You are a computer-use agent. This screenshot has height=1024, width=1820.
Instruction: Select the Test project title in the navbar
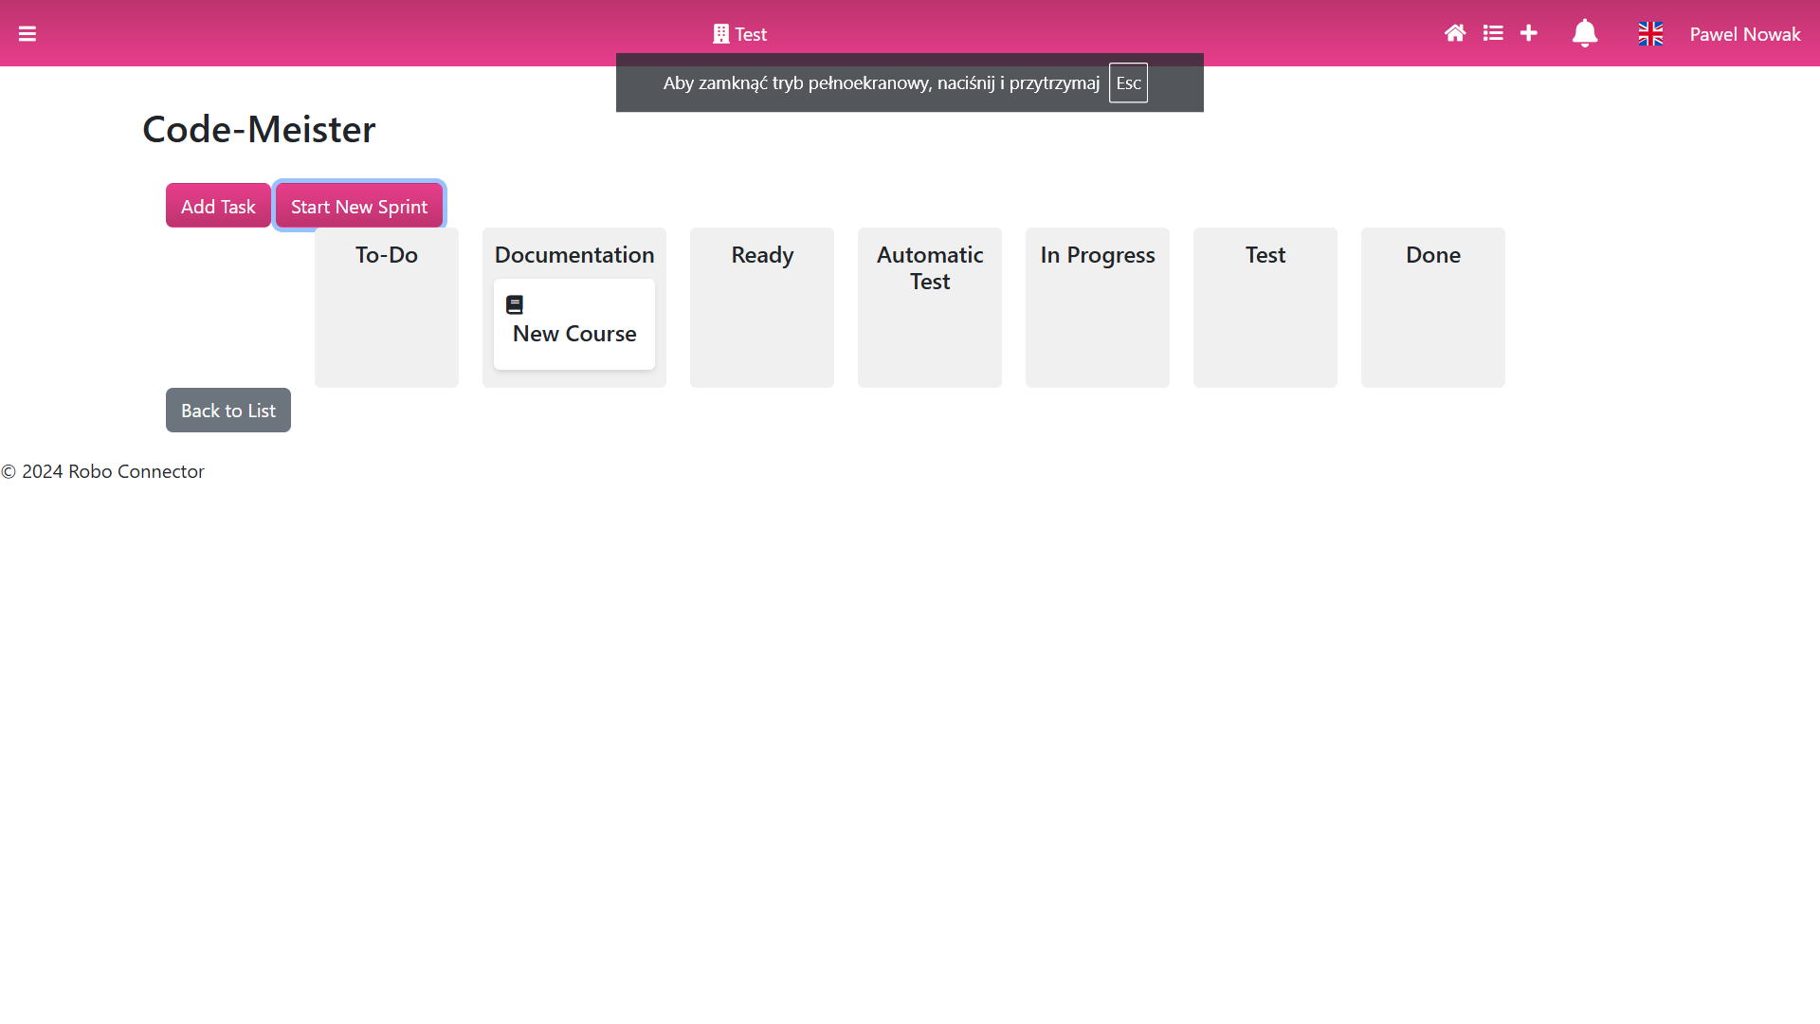tap(750, 33)
